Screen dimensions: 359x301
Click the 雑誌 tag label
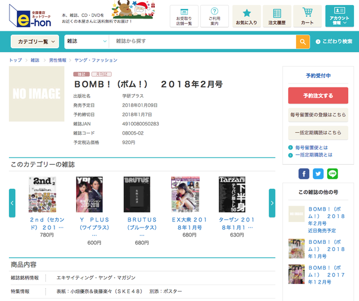82,74
